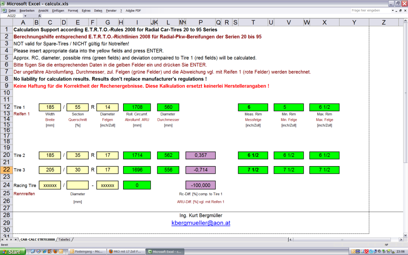The width and height of the screenshot is (408, 255).
Task: Click the Windows Start button
Action: [x=12, y=252]
